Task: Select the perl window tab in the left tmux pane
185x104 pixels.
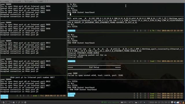Action: click(x=4, y=96)
